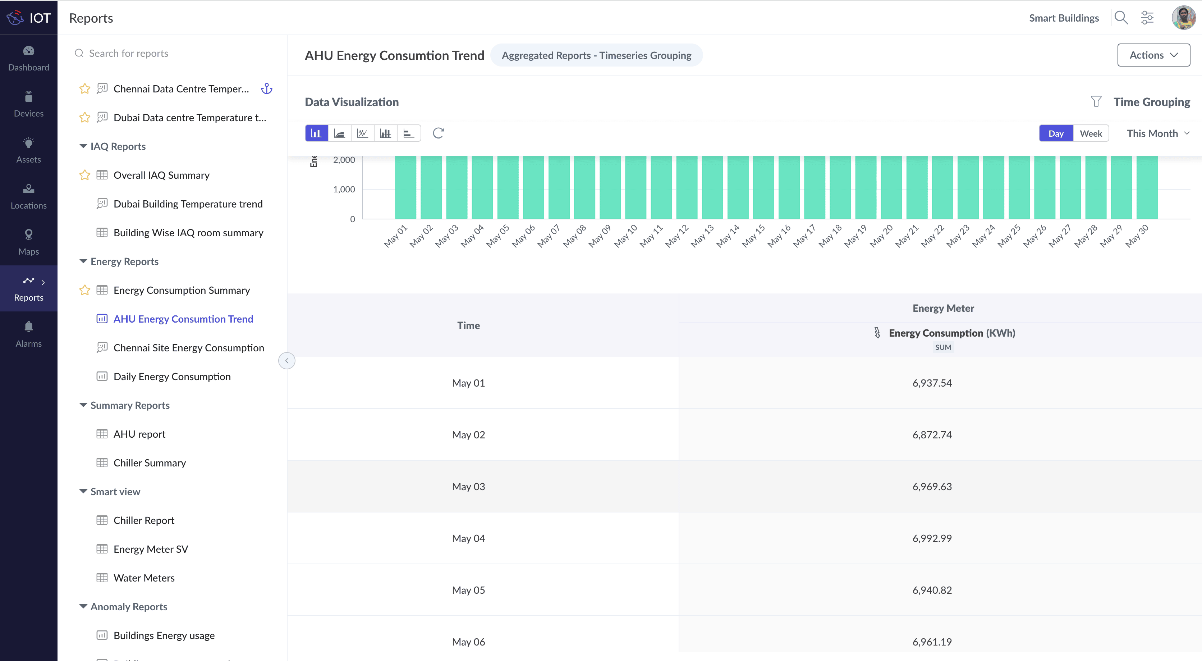Open the Chiller Summary report
The height and width of the screenshot is (661, 1202).
(149, 462)
